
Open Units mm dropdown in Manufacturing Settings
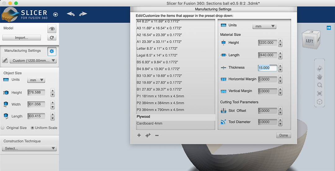[x=264, y=26]
